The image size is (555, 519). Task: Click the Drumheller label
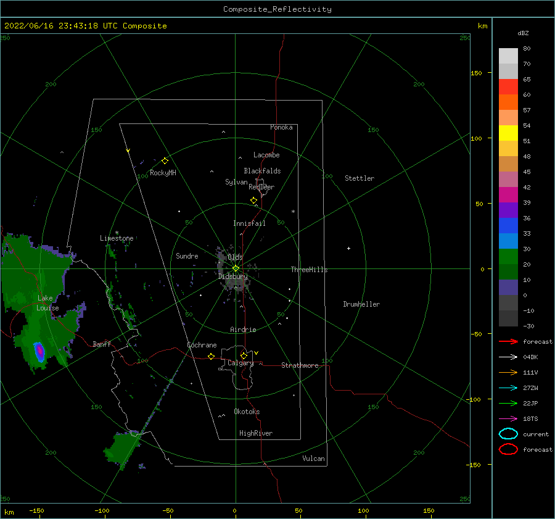point(361,304)
